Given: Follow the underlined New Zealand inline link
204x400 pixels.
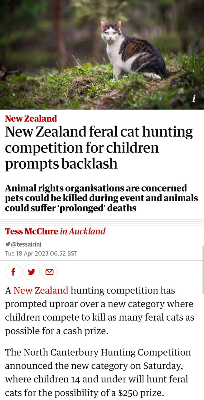Looking at the screenshot, I should (41, 291).
